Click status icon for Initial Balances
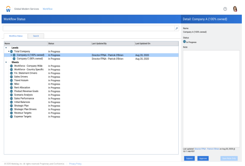This screenshot has width=245, height=166. [11, 102]
